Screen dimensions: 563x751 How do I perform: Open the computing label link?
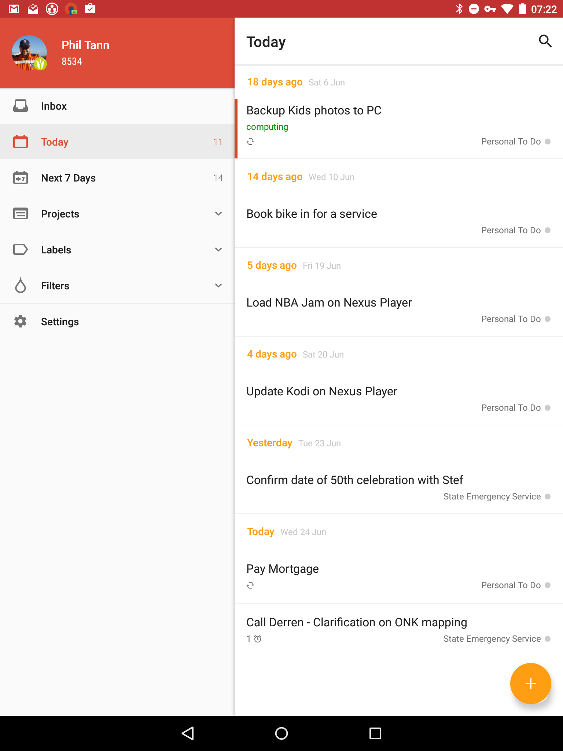tap(267, 127)
